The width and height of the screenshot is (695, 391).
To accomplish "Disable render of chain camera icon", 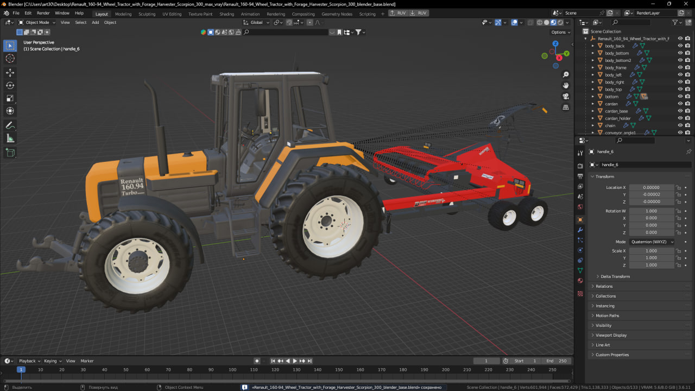I will click(687, 125).
